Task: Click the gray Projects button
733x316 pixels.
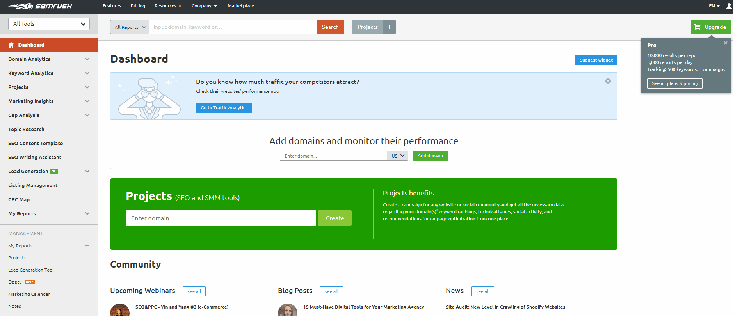Action: point(367,27)
